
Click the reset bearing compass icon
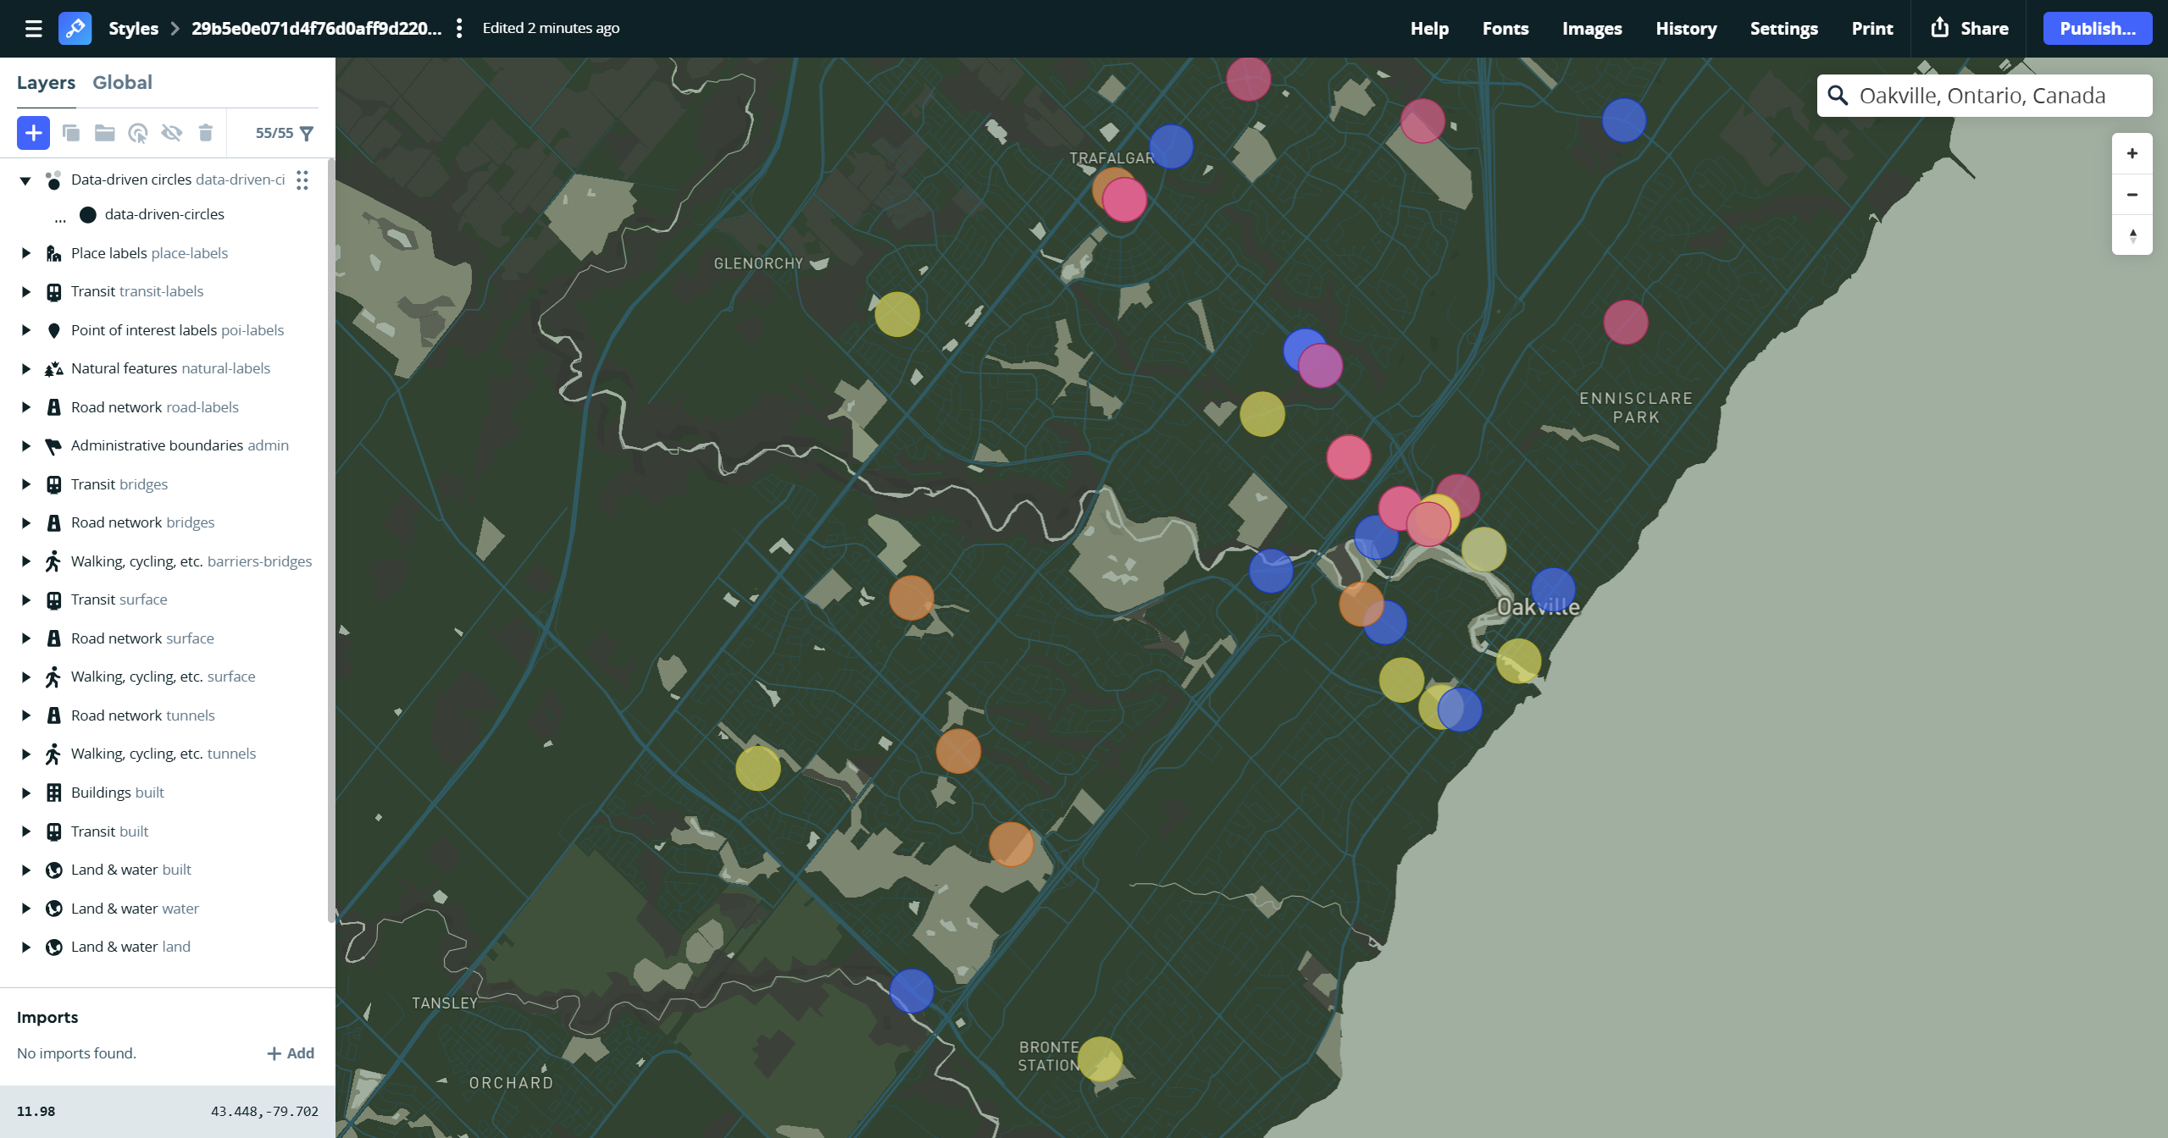coord(2132,235)
